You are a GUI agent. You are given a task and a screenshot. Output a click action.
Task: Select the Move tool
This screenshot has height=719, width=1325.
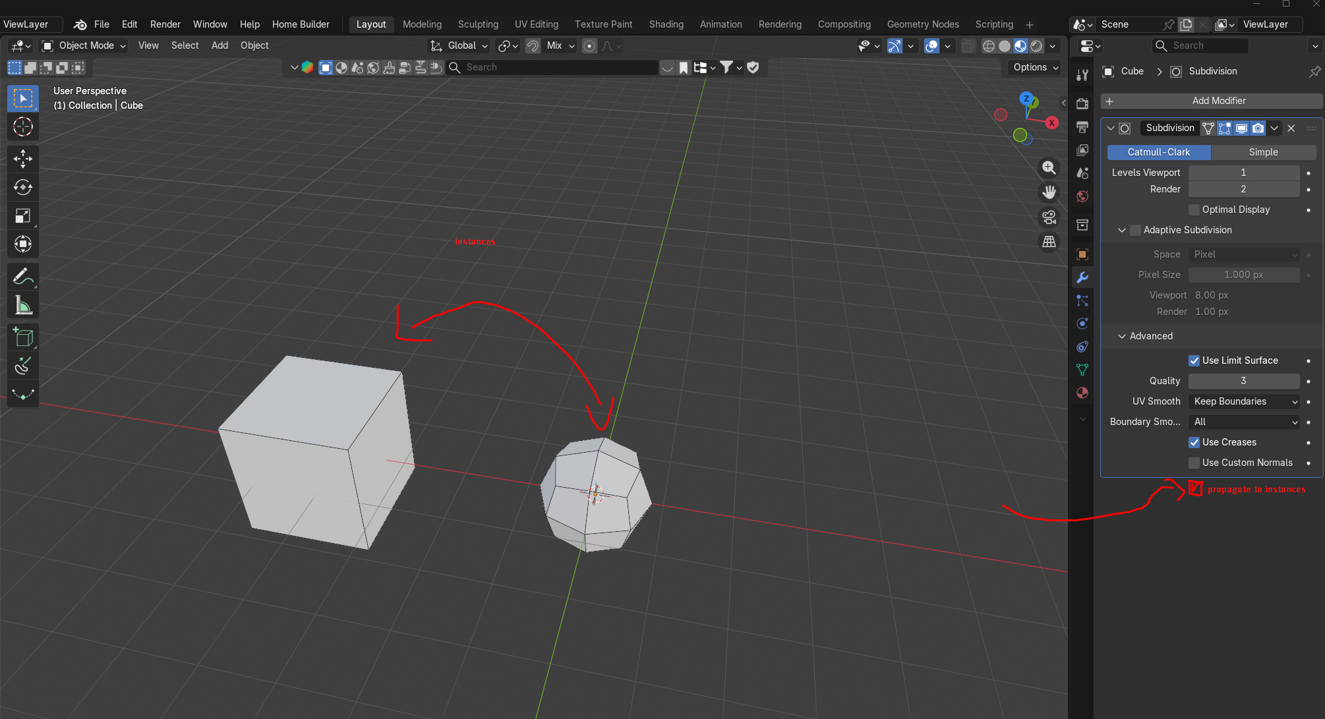tap(23, 158)
